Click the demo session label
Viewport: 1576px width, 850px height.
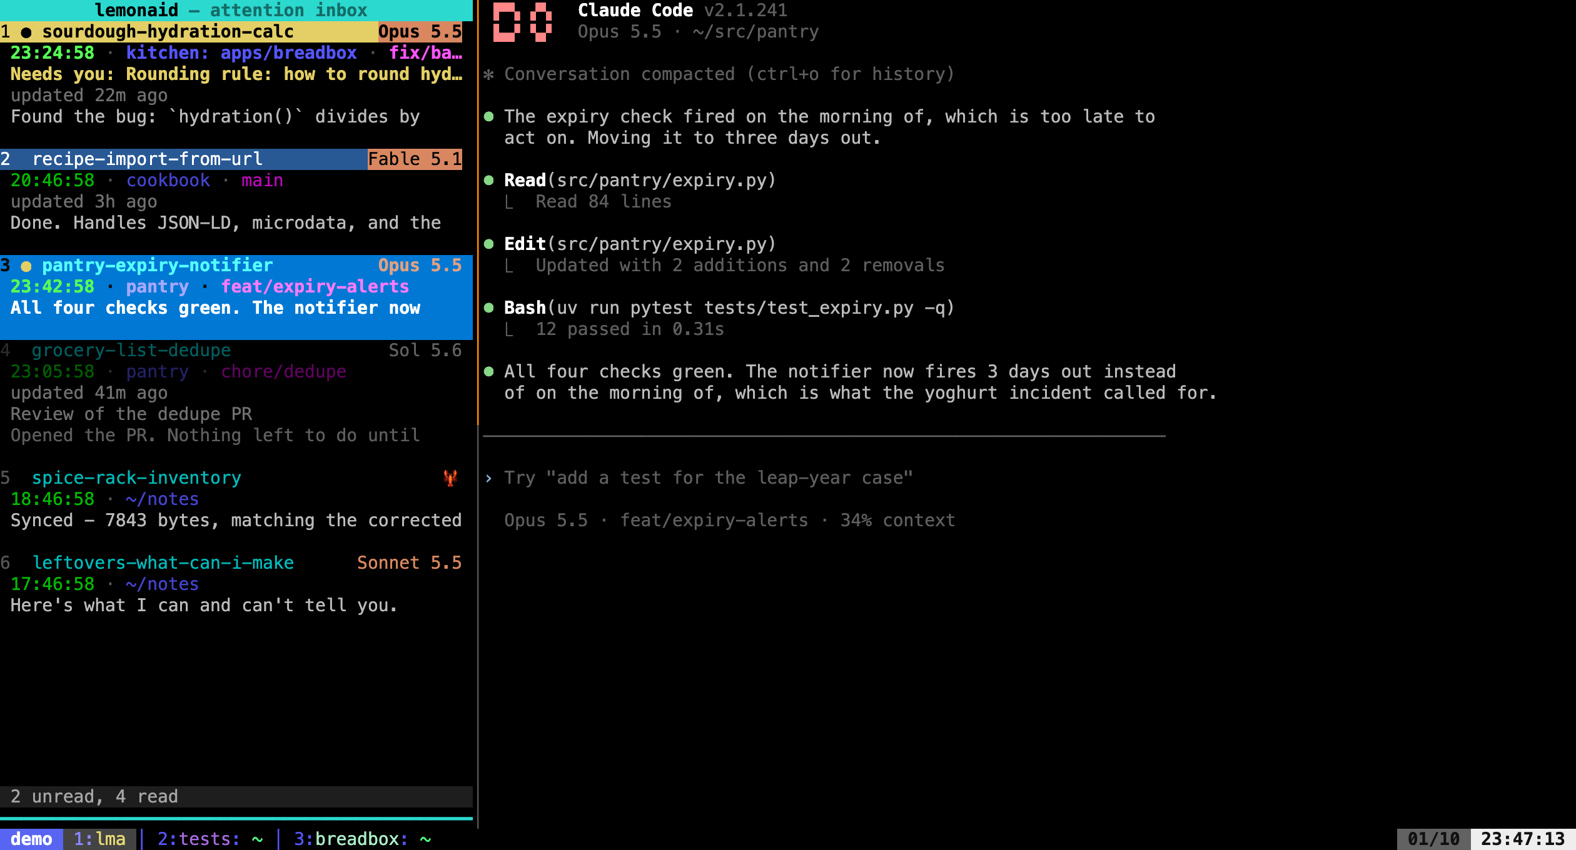pos(31,839)
